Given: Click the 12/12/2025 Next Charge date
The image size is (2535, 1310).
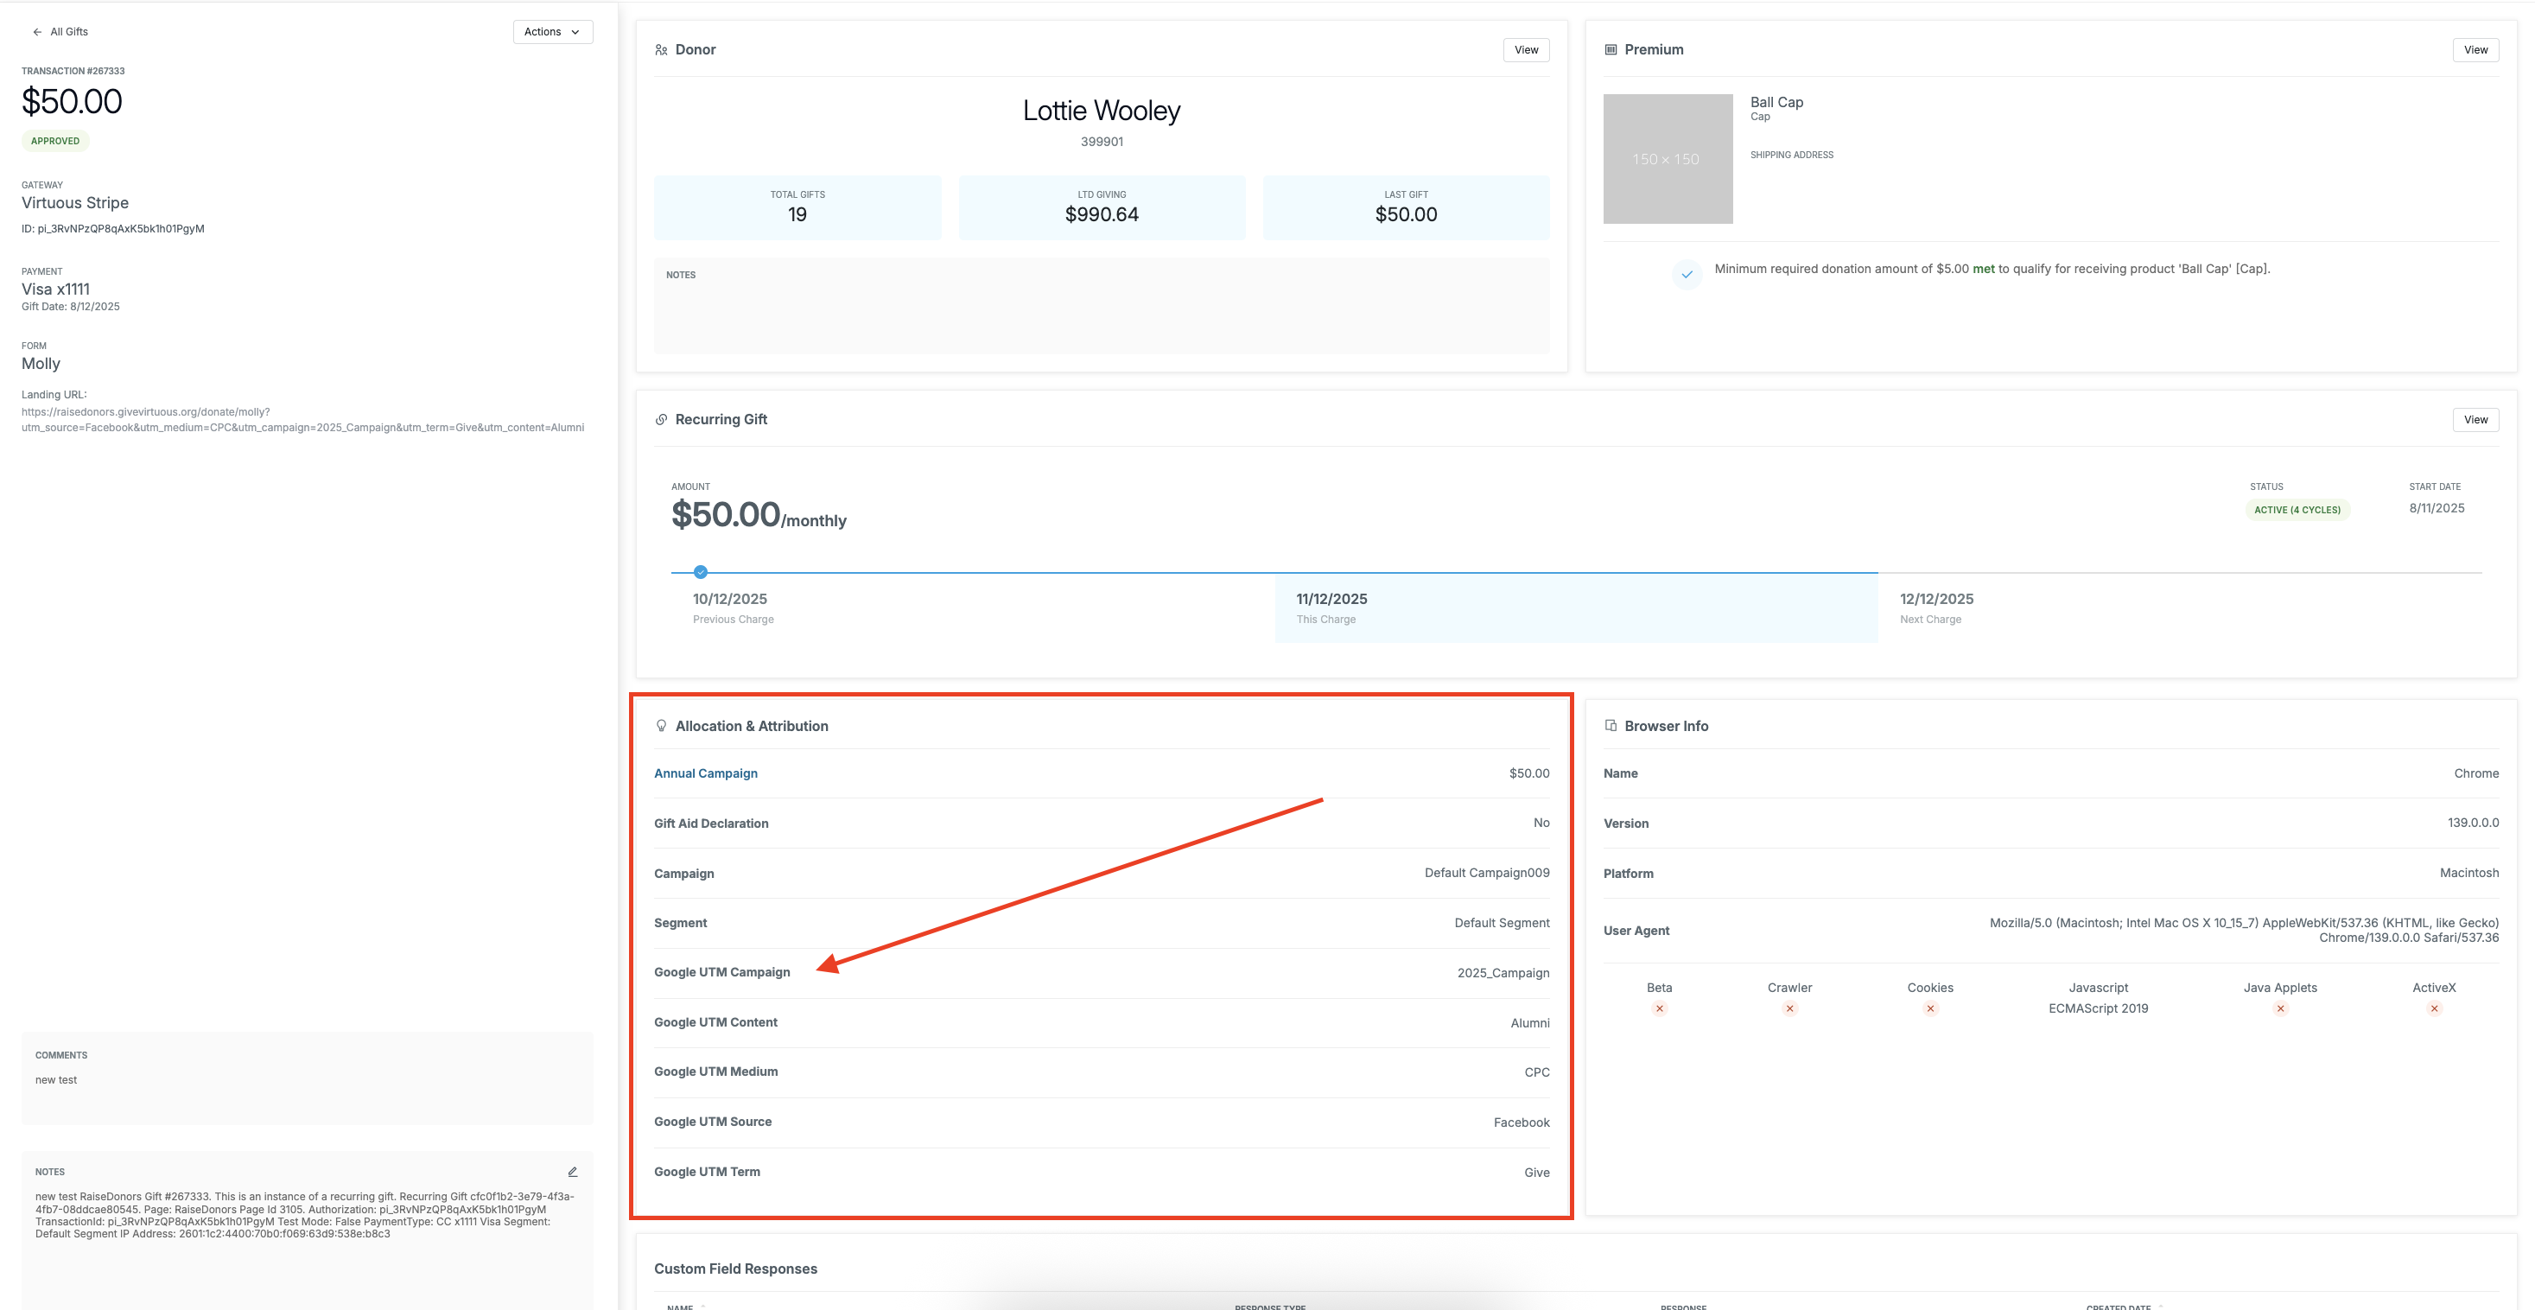Looking at the screenshot, I should [1935, 599].
